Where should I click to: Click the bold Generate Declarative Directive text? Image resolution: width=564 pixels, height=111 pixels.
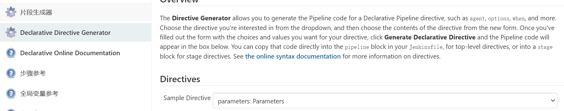click(430, 37)
